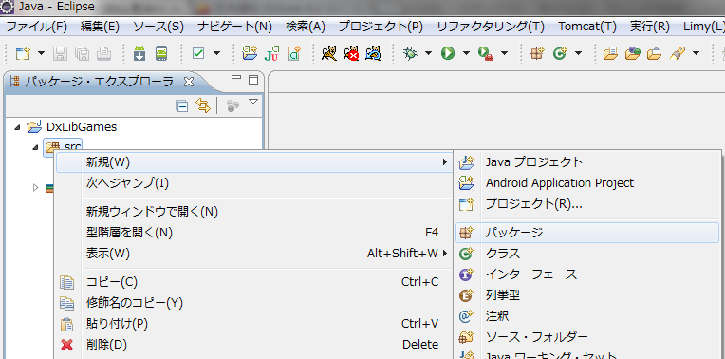Collapse the src folder node

[x=36, y=147]
